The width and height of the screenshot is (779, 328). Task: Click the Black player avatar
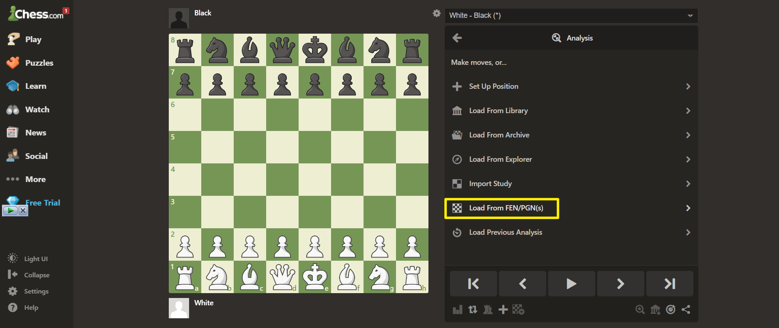(179, 18)
